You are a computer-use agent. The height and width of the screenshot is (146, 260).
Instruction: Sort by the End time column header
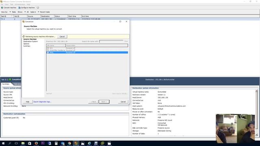tap(170, 16)
